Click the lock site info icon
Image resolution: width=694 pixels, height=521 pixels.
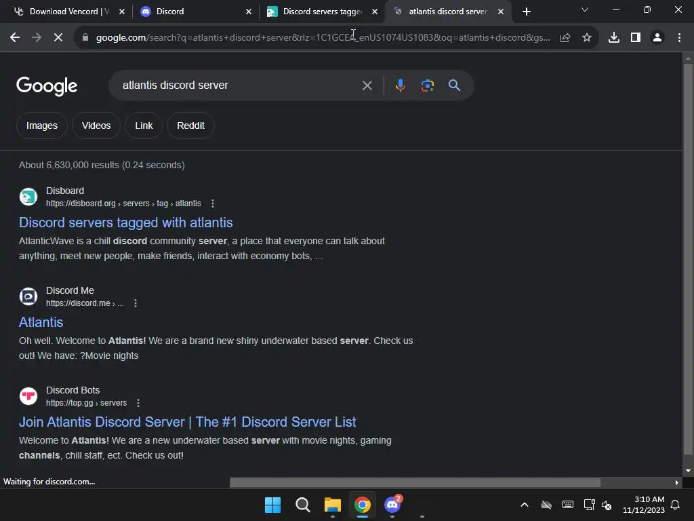85,38
